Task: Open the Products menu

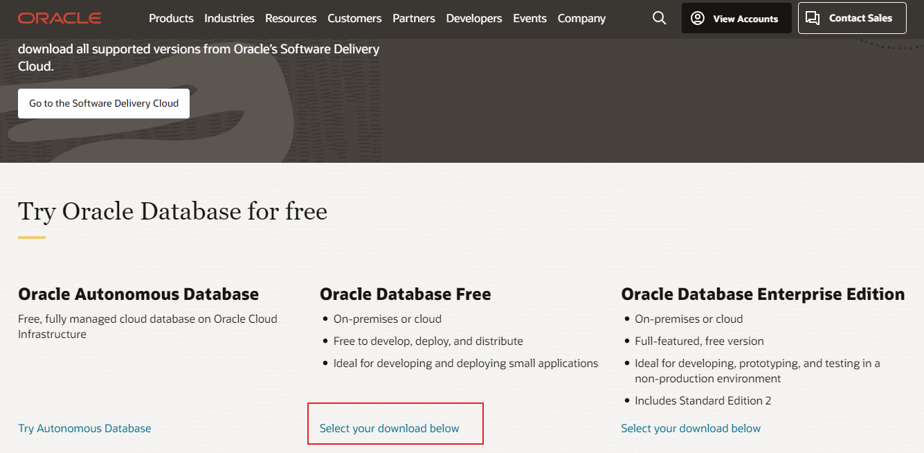Action: pyautogui.click(x=171, y=19)
